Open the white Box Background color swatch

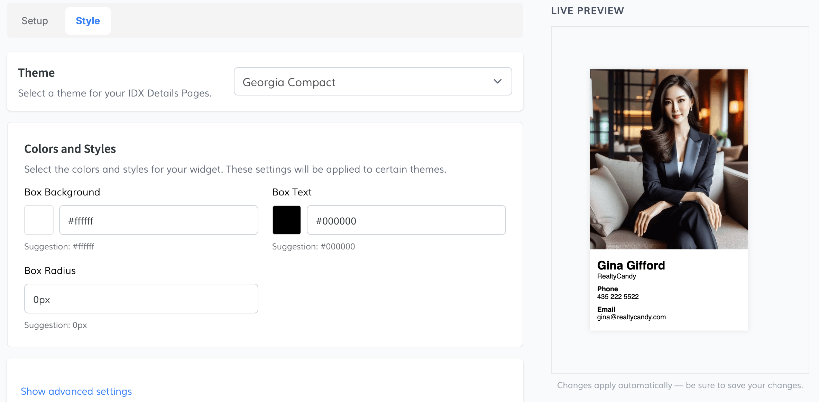39,220
